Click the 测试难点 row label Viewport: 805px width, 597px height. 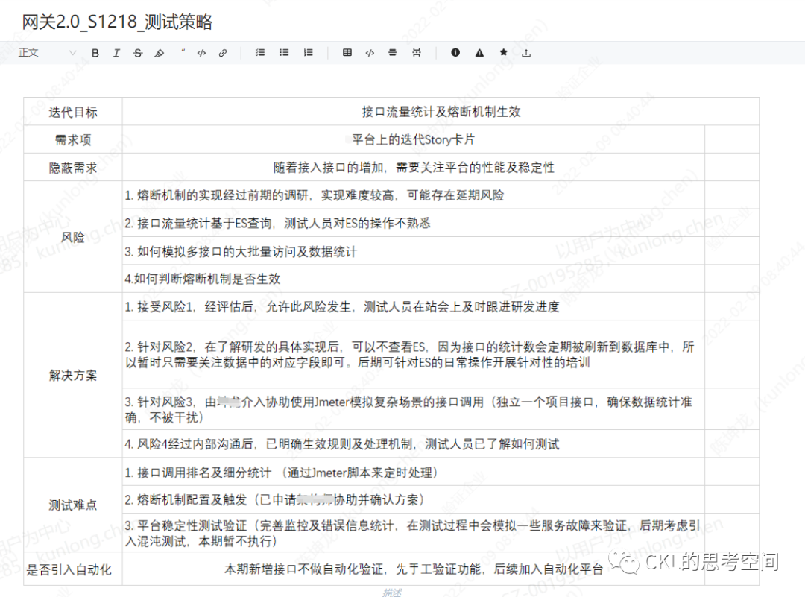pyautogui.click(x=73, y=505)
